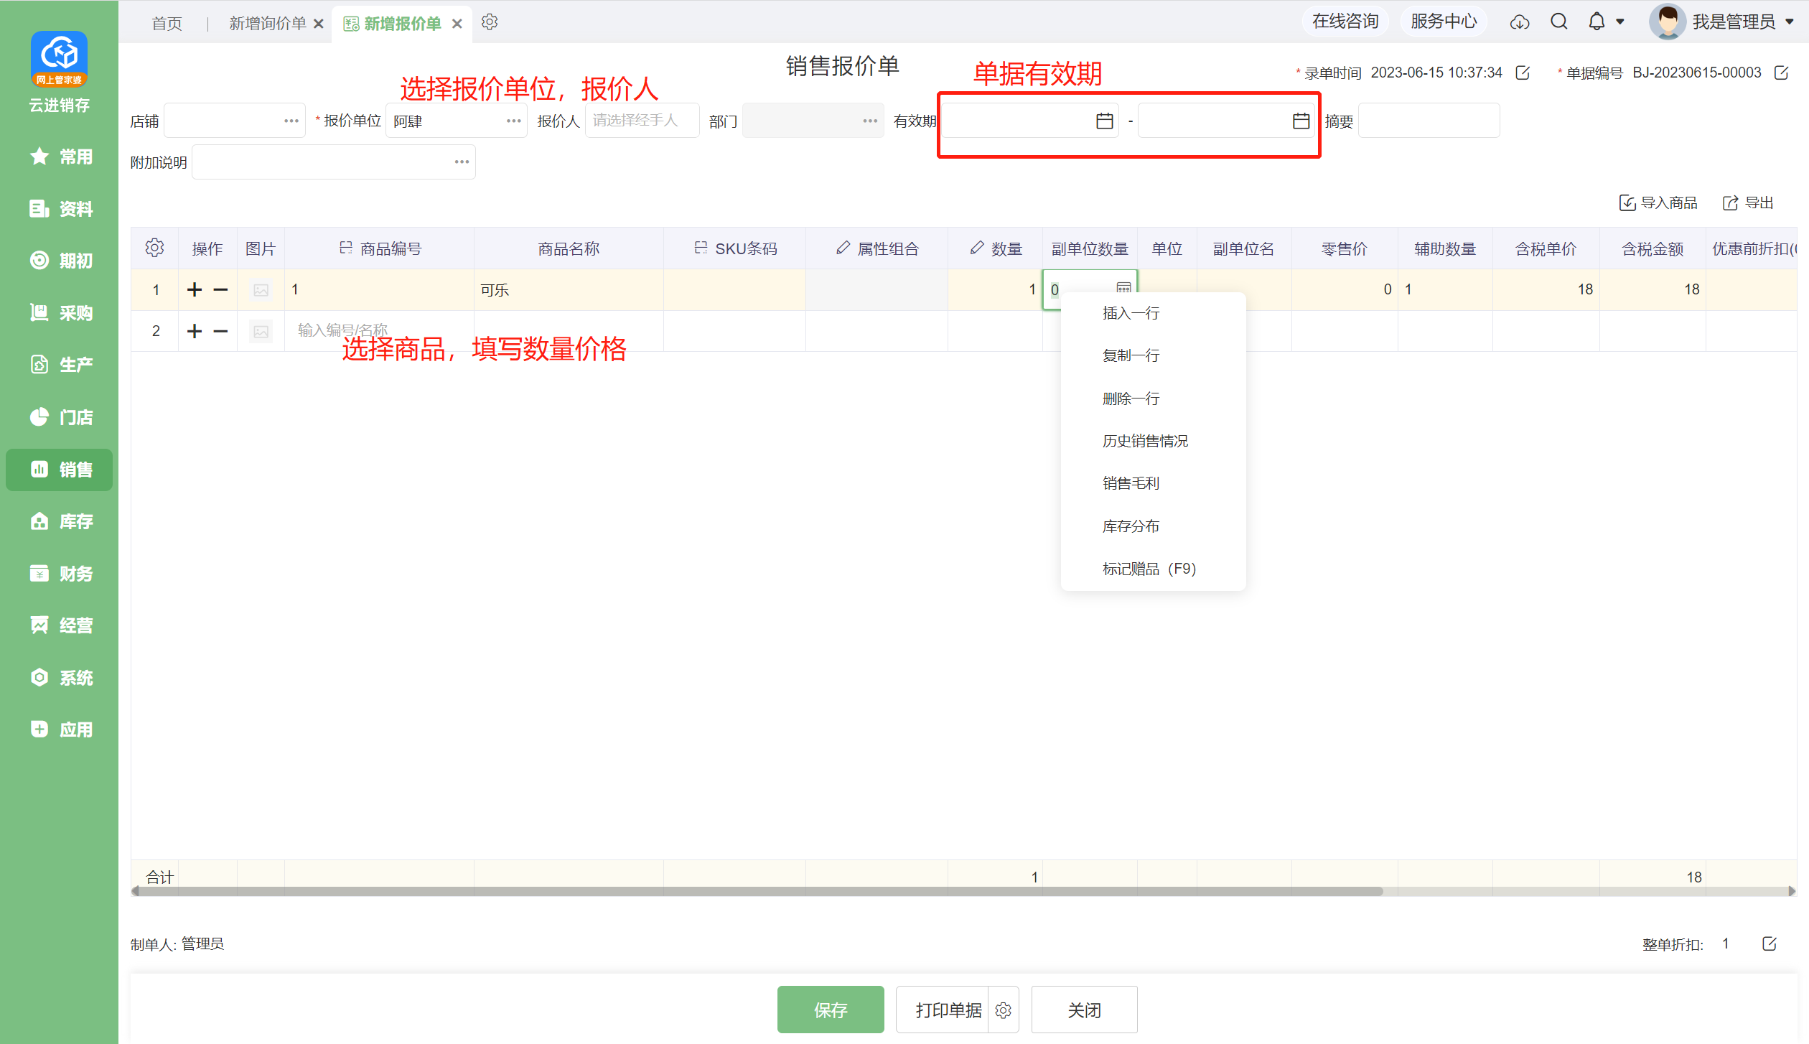Expand the 报价单位 selector dots
The width and height of the screenshot is (1809, 1044).
(x=513, y=121)
